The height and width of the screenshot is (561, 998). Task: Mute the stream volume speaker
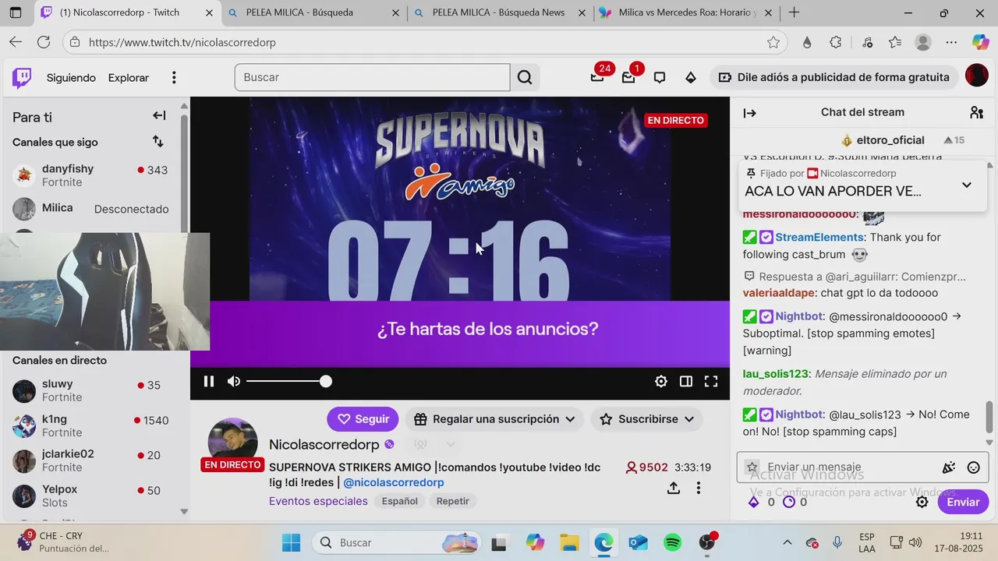234,381
